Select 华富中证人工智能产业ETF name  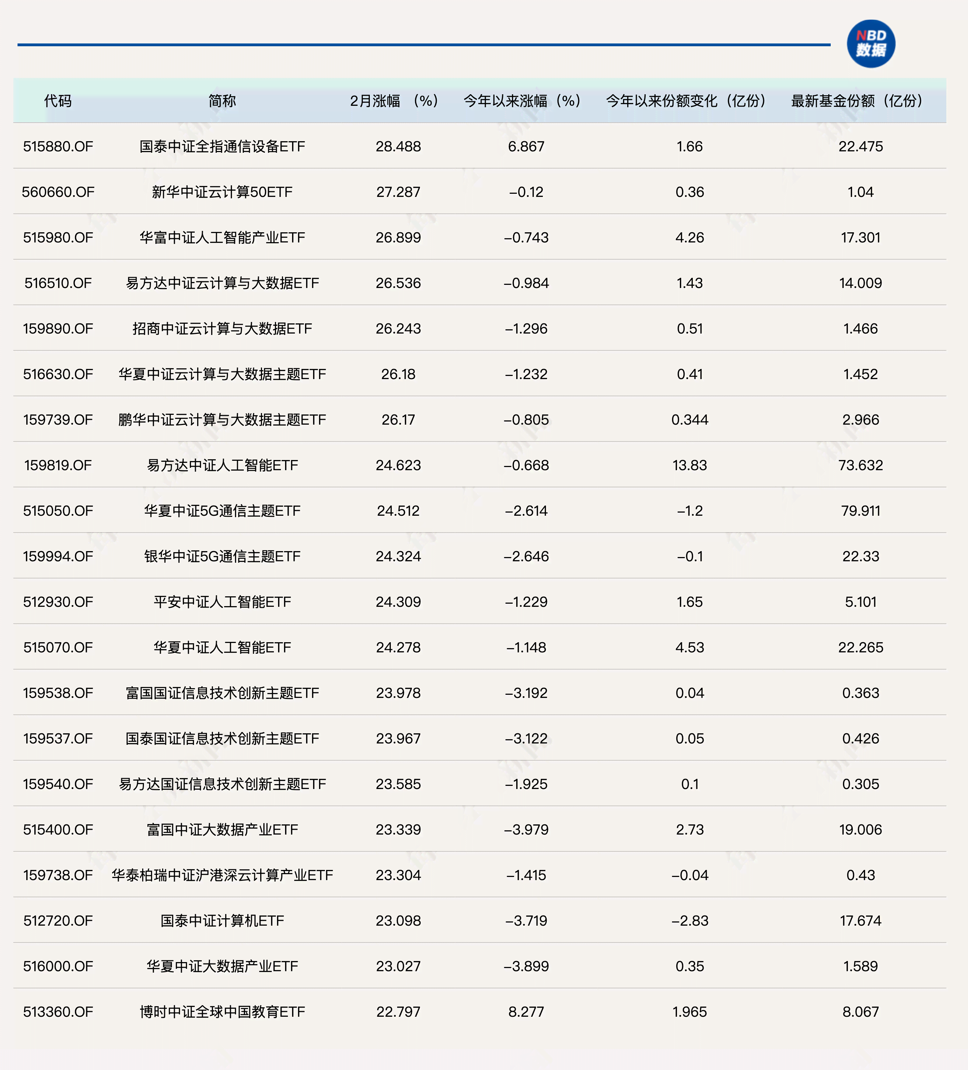[x=222, y=238]
